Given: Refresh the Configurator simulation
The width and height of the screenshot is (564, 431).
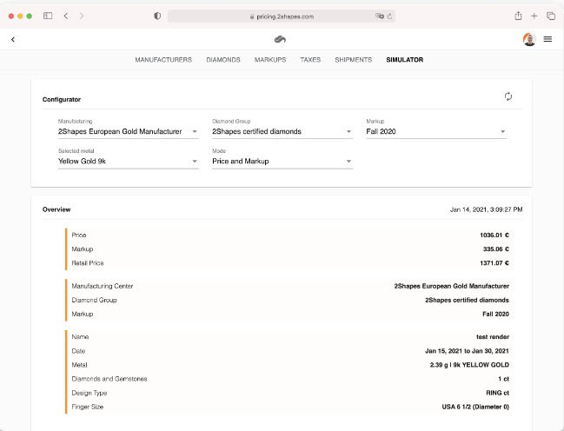Looking at the screenshot, I should tap(508, 96).
